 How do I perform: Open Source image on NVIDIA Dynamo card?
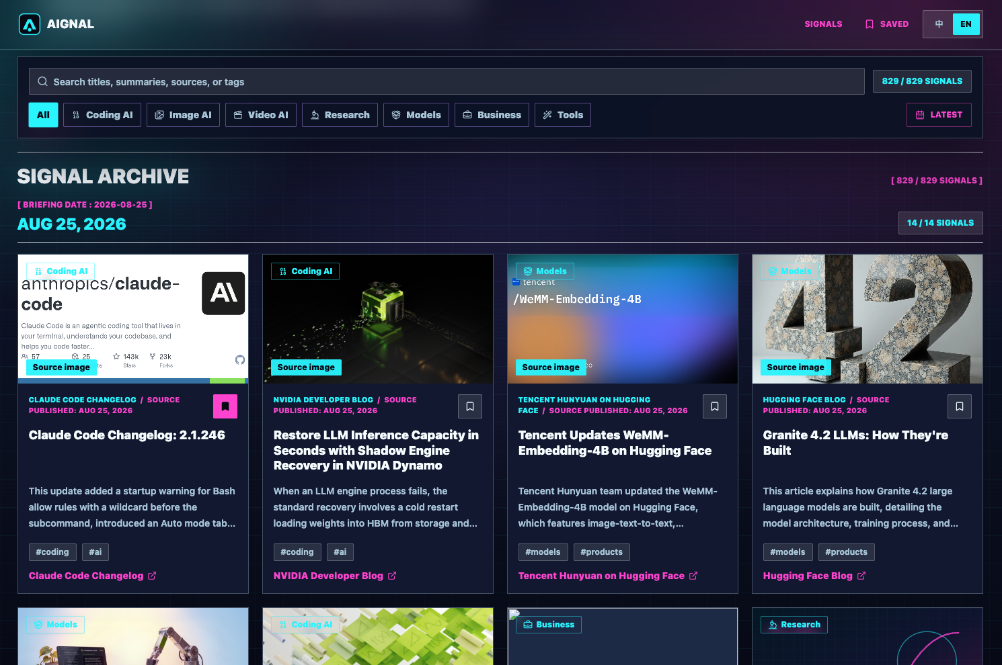tap(306, 367)
